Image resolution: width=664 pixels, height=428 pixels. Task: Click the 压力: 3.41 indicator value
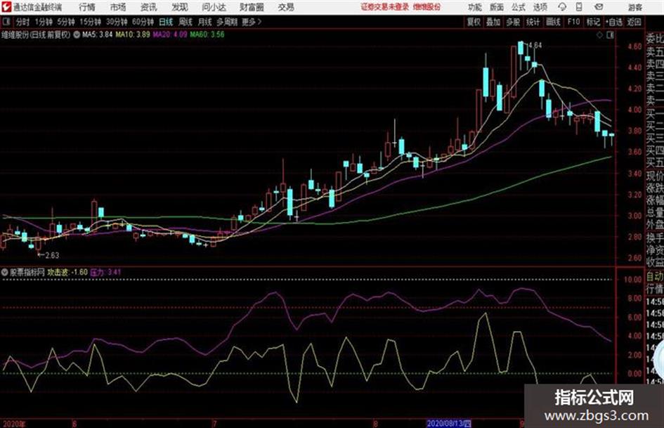(x=105, y=272)
